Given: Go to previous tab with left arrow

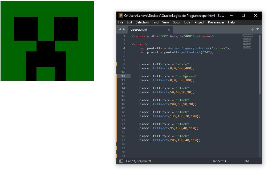Looking at the screenshot, I should 120,29.
